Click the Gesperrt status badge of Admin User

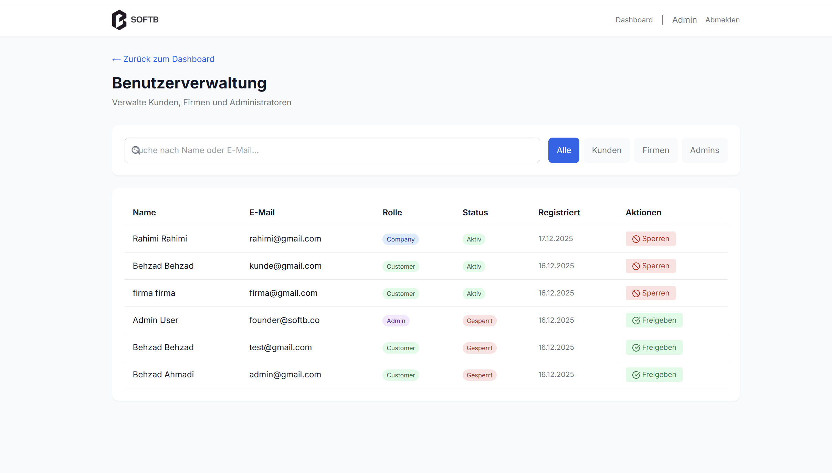tap(479, 321)
